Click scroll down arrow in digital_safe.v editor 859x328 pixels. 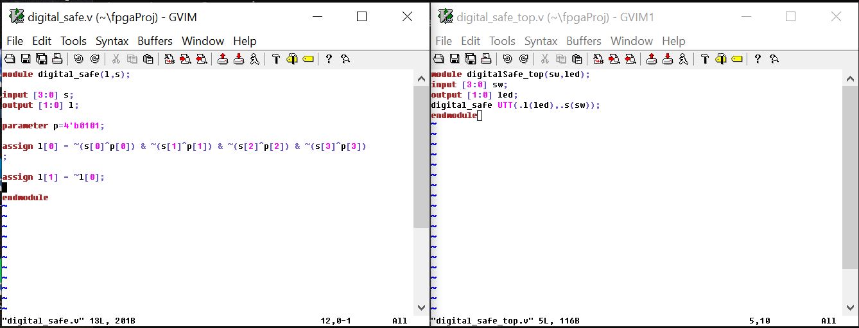click(421, 307)
